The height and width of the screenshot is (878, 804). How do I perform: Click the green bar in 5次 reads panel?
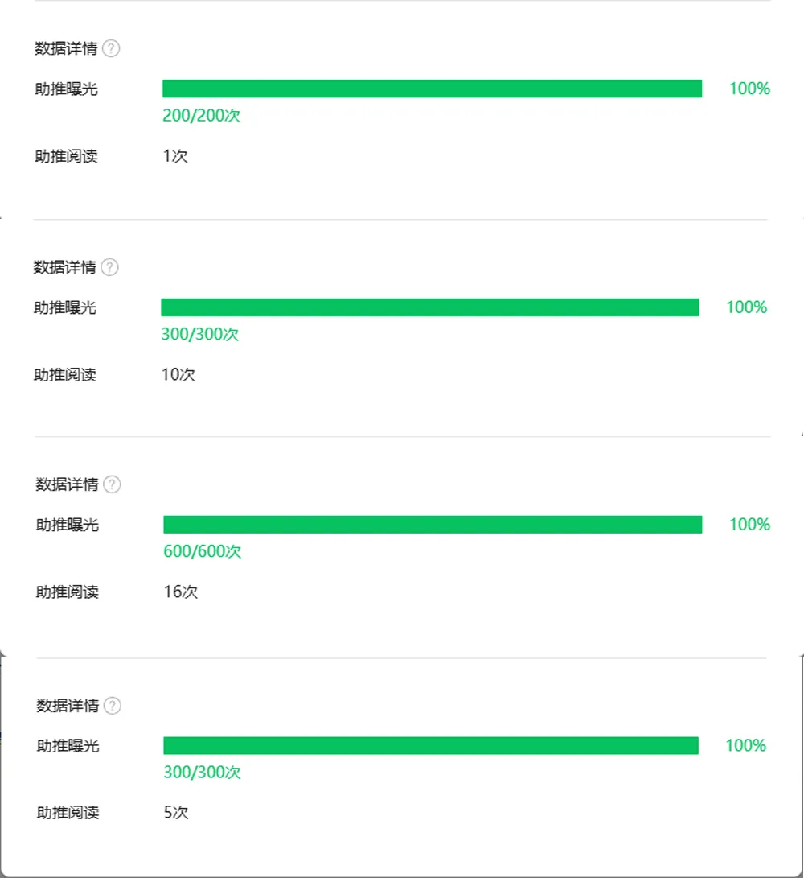[x=430, y=746]
